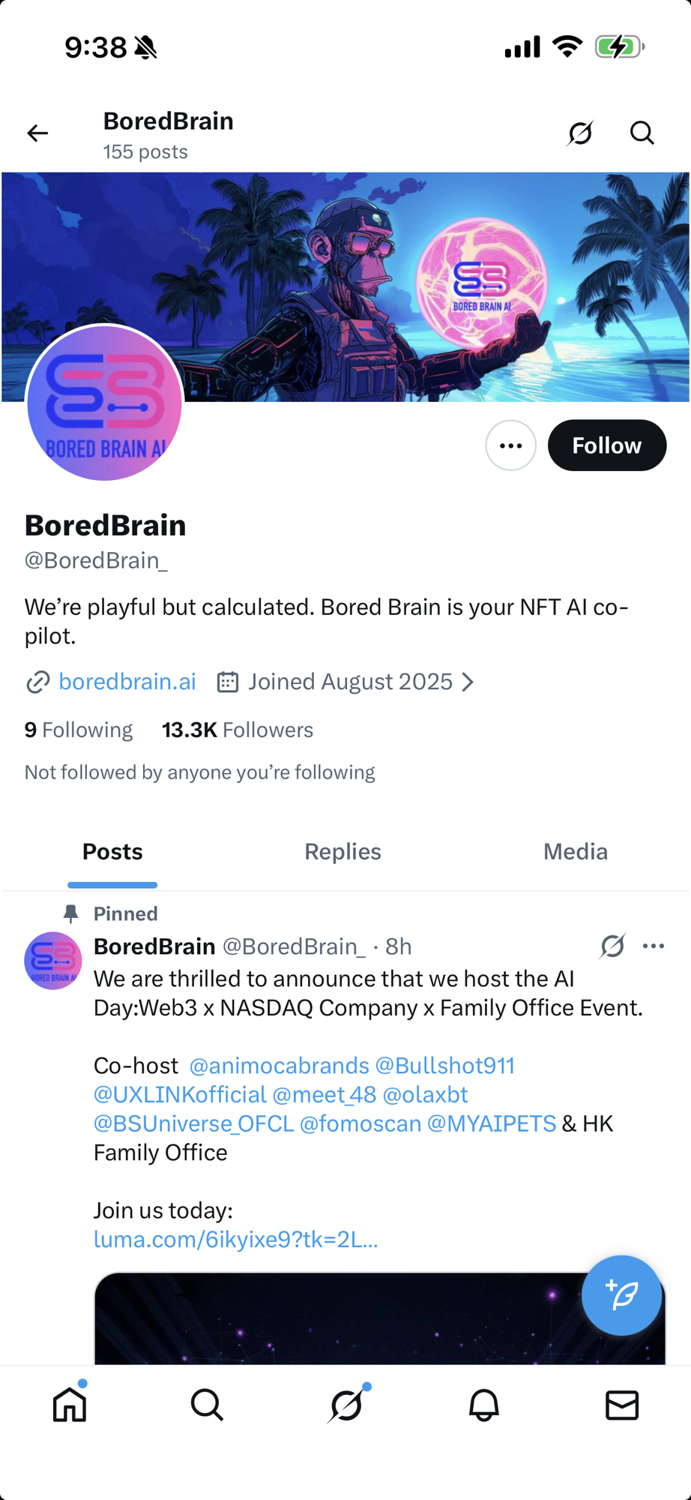
Task: Tap the compose new post button
Action: [621, 1295]
